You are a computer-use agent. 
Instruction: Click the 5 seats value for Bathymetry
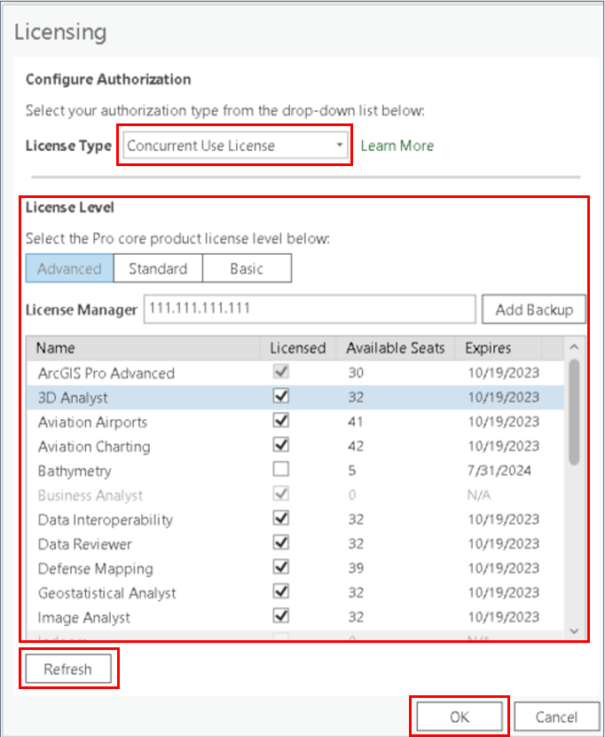point(352,471)
